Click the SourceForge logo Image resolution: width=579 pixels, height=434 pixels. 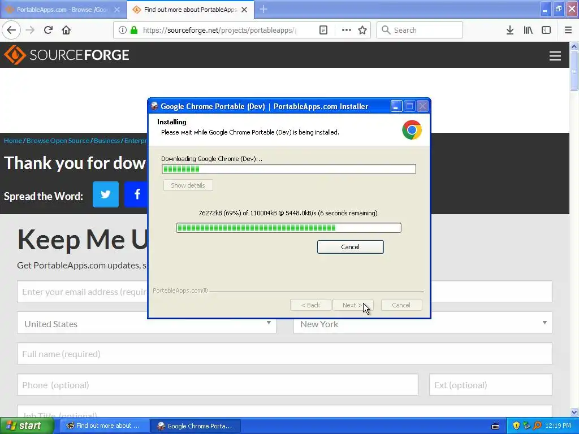coord(67,55)
